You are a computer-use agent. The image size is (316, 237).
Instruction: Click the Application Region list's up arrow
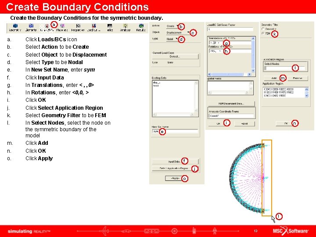click(x=307, y=89)
